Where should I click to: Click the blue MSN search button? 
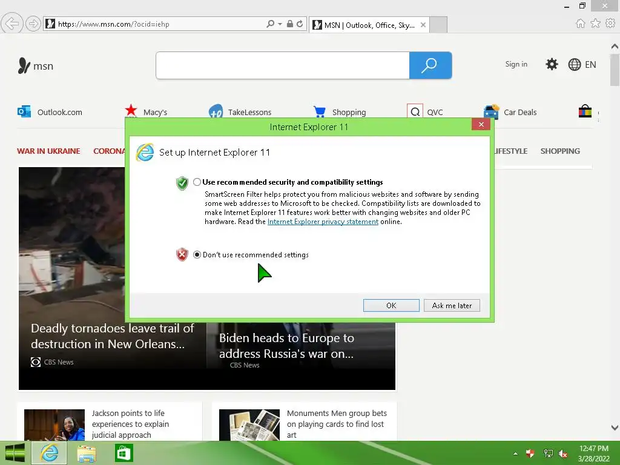[430, 65]
